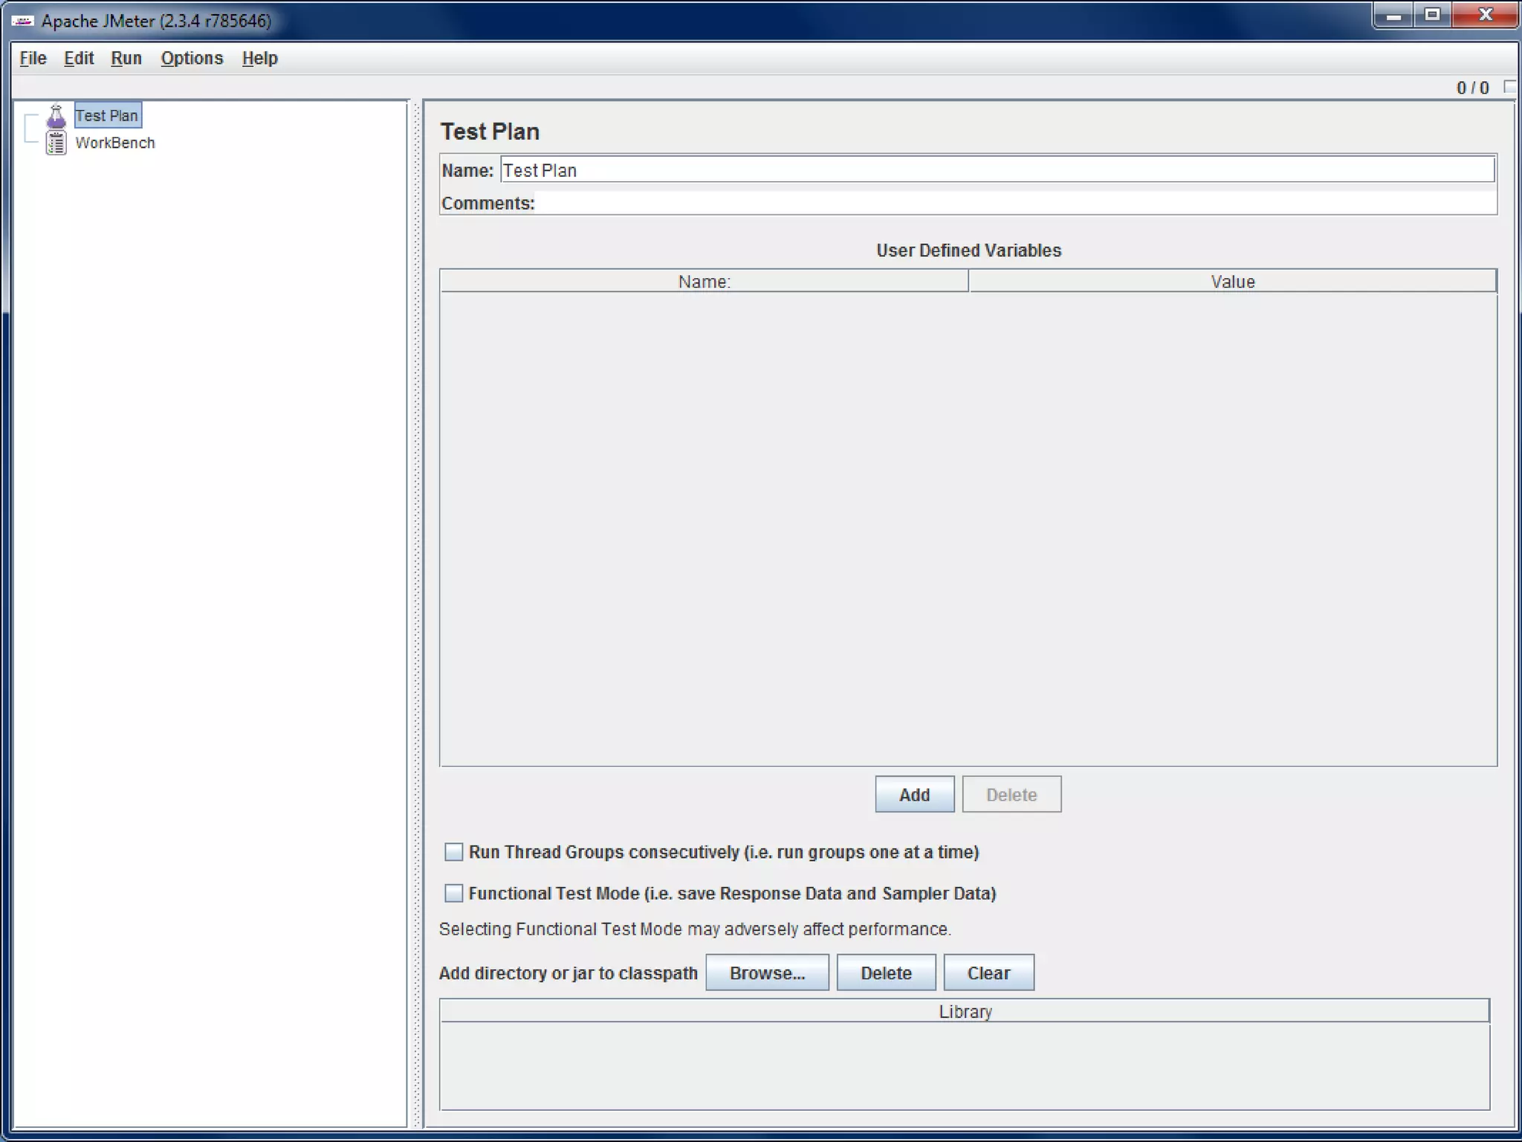Open the Help menu
Screen dimensions: 1522x1142
(259, 58)
